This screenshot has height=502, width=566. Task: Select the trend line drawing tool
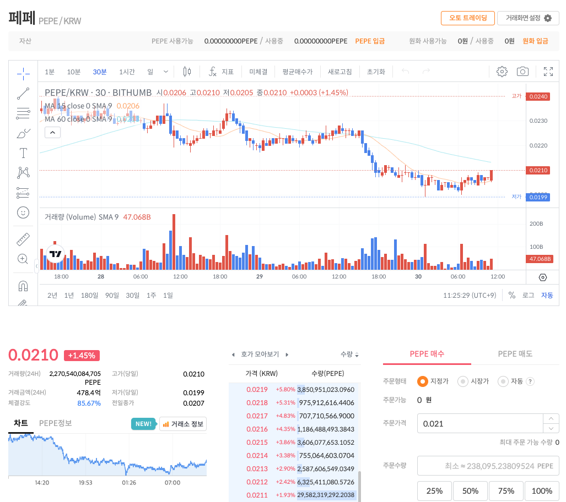(x=23, y=94)
